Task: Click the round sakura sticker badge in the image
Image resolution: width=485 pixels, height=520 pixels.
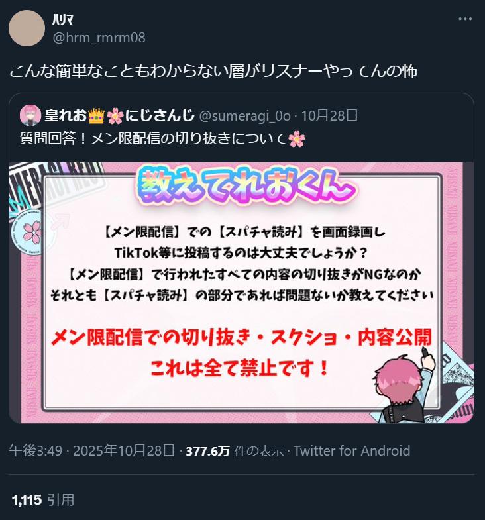Action: pos(30,231)
